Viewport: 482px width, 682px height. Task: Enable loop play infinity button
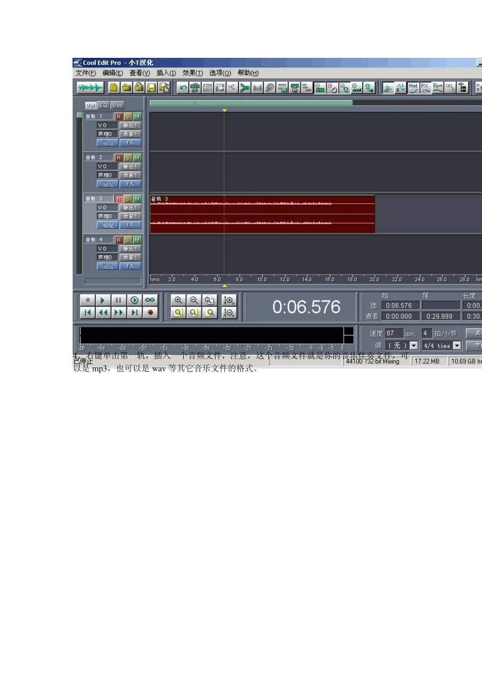point(150,300)
